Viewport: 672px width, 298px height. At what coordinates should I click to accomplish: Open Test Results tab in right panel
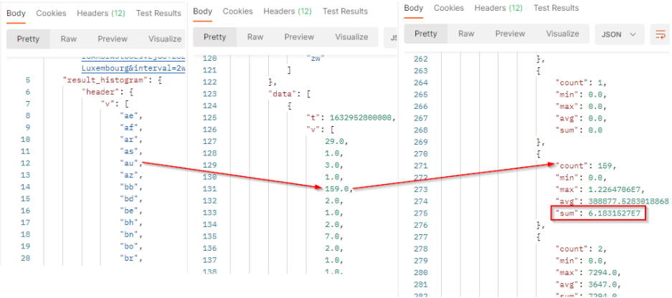tap(557, 8)
